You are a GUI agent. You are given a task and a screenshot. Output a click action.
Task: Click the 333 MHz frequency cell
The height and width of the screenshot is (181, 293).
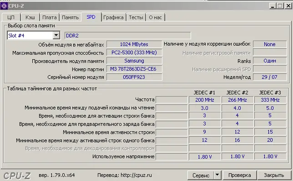coord(270,100)
